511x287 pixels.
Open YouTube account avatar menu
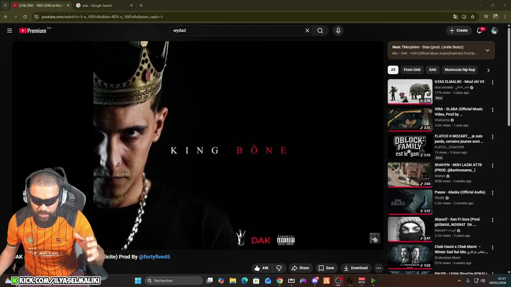coord(495,30)
